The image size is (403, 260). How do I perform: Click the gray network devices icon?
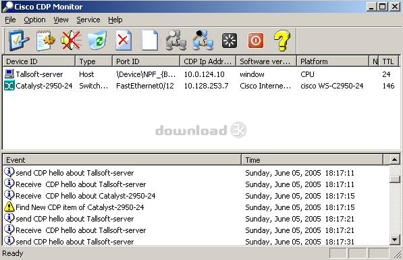click(x=176, y=41)
